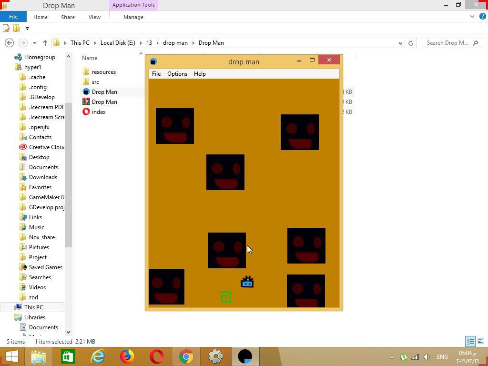Open Options menu in drop man window
Viewport: 488px width, 366px height.
177,74
